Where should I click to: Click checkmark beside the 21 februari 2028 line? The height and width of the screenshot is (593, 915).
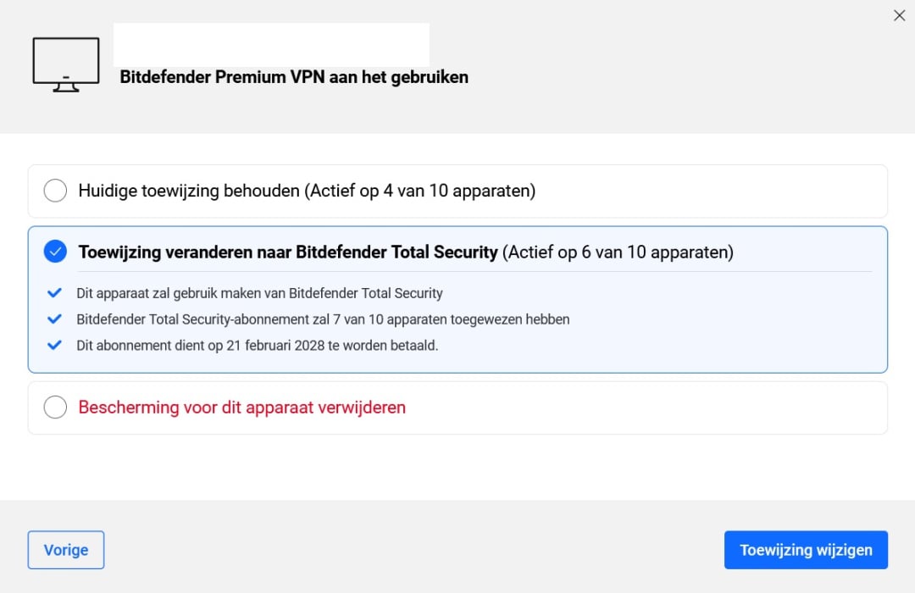pyautogui.click(x=55, y=346)
